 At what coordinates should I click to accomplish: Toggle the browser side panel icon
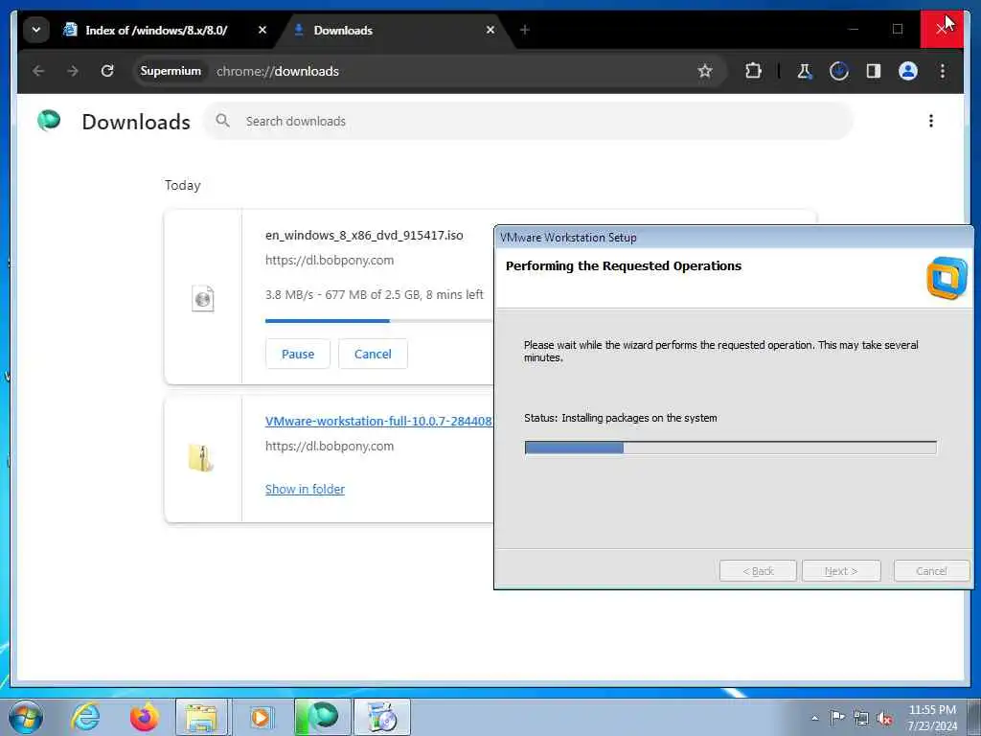(x=874, y=71)
